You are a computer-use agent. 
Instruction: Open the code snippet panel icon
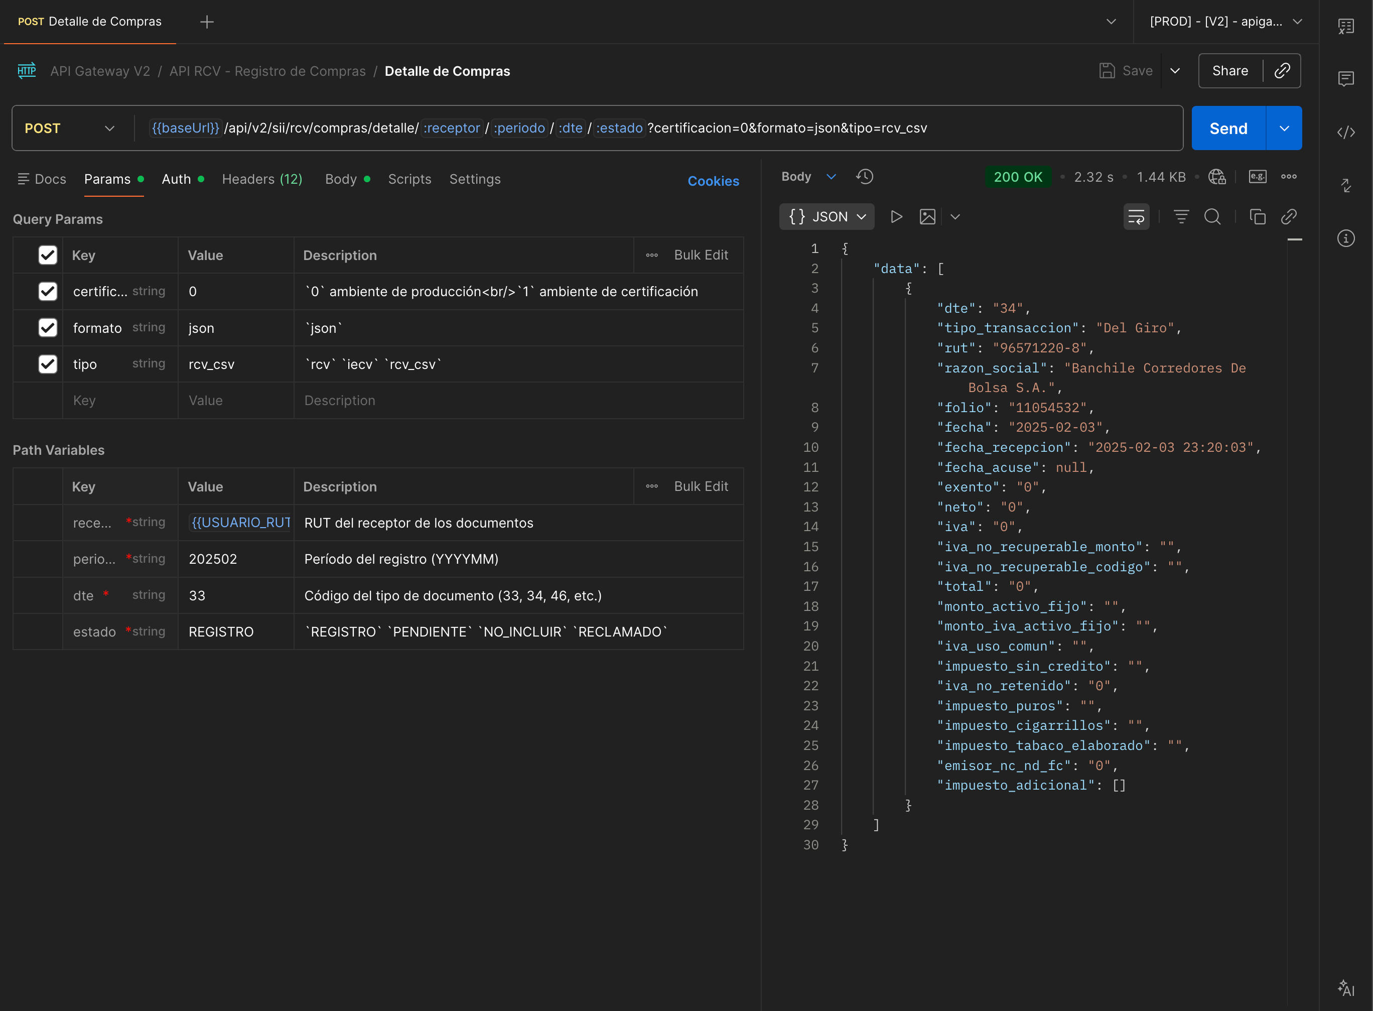point(1345,132)
